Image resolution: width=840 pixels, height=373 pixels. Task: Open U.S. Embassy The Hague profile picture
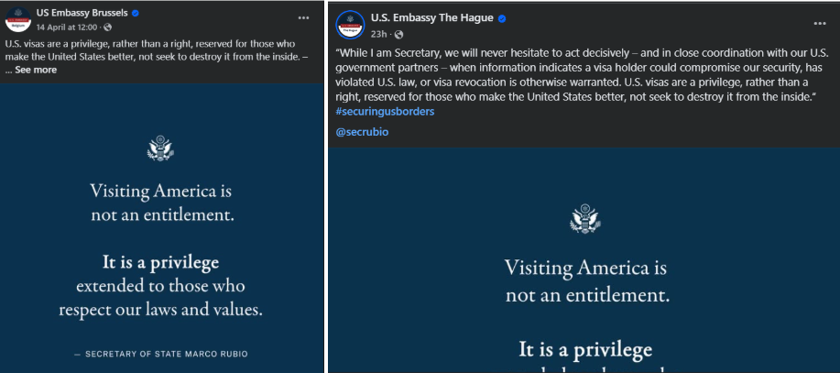tap(350, 25)
